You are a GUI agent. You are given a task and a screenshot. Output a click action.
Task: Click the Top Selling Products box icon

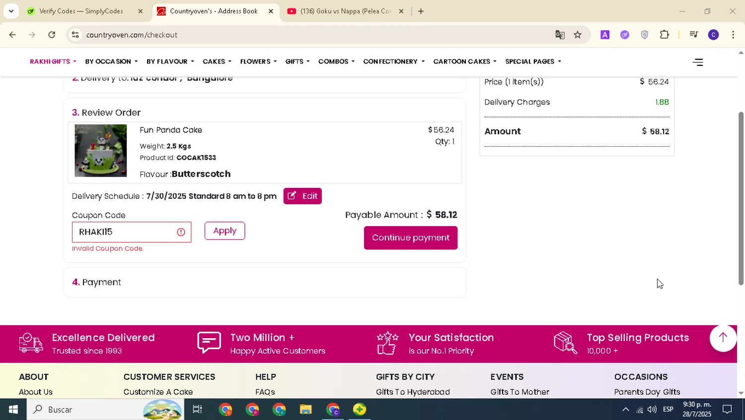pyautogui.click(x=565, y=343)
